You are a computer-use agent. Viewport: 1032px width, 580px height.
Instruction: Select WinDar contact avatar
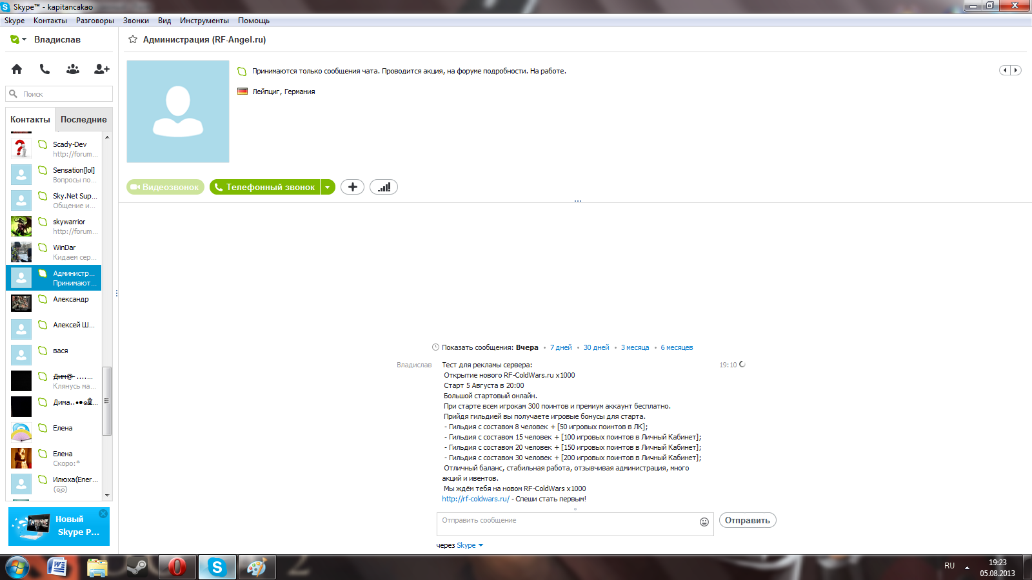click(x=21, y=252)
